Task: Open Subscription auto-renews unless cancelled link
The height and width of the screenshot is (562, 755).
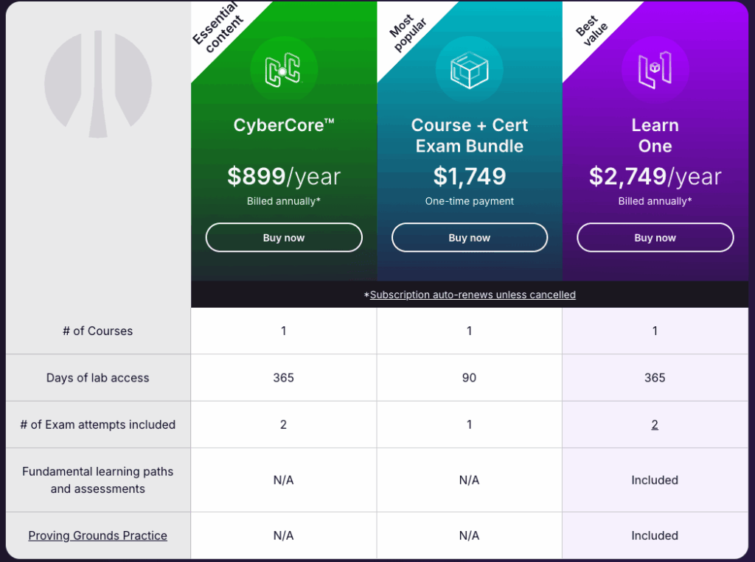Action: (473, 295)
